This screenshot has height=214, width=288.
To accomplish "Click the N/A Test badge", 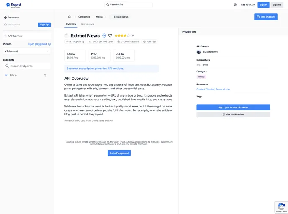I will [x=149, y=42].
